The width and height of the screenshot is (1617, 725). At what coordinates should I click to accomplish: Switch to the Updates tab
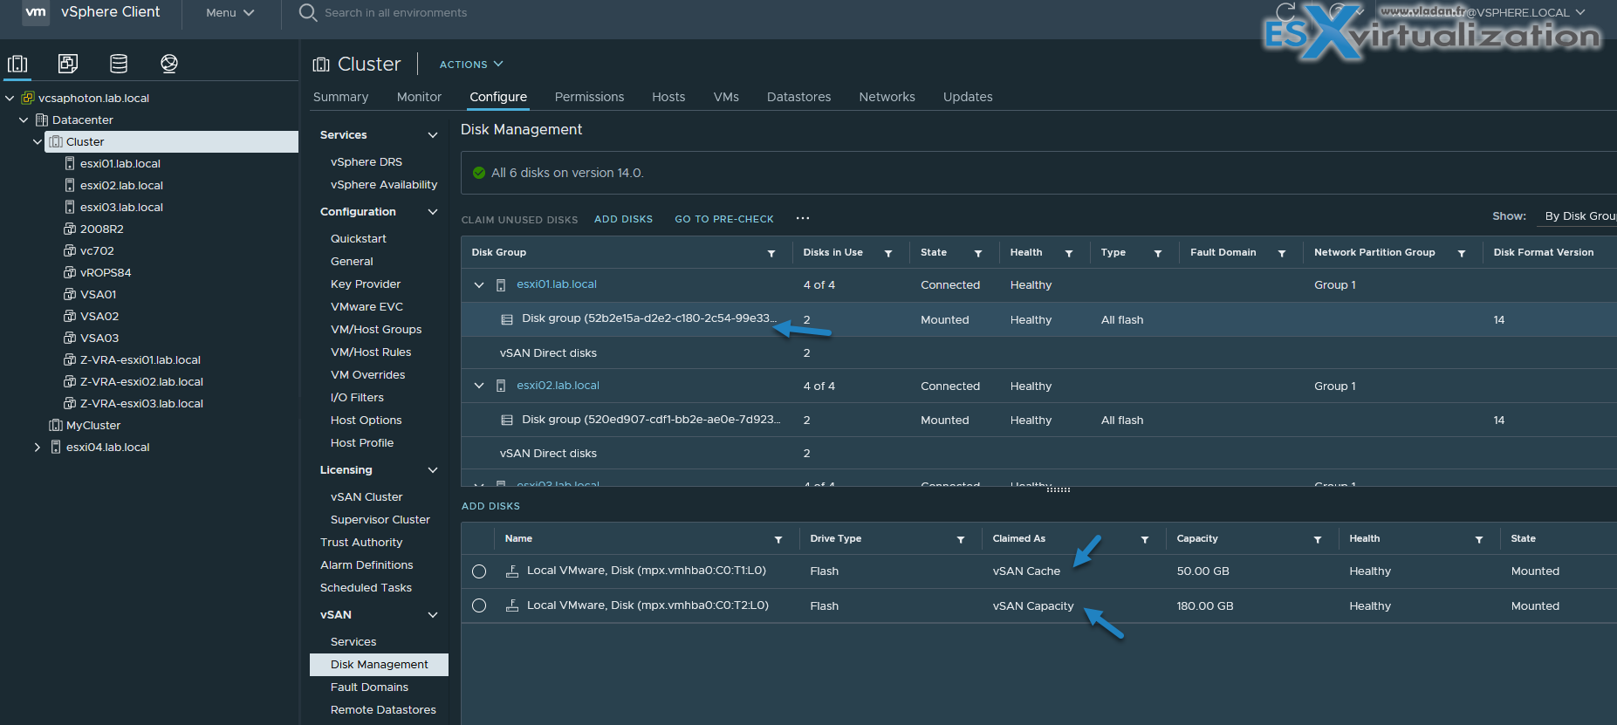(968, 97)
